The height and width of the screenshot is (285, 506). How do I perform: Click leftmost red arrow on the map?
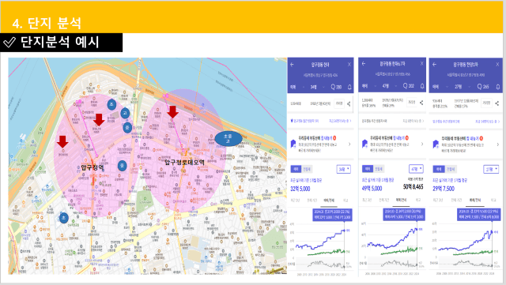[x=62, y=142]
